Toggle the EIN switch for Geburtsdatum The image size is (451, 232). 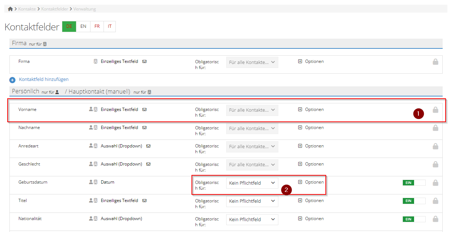click(414, 183)
